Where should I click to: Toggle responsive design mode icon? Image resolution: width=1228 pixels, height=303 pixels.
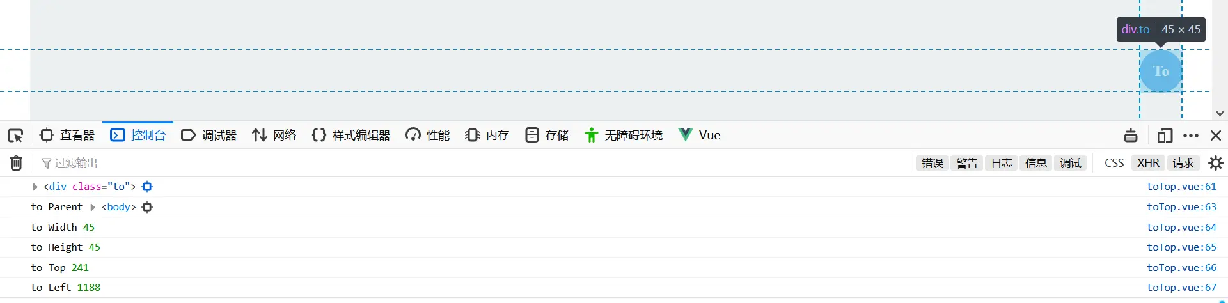(1165, 136)
